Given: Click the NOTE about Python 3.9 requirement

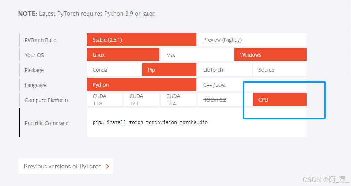Looking at the screenshot, I should pyautogui.click(x=87, y=14).
